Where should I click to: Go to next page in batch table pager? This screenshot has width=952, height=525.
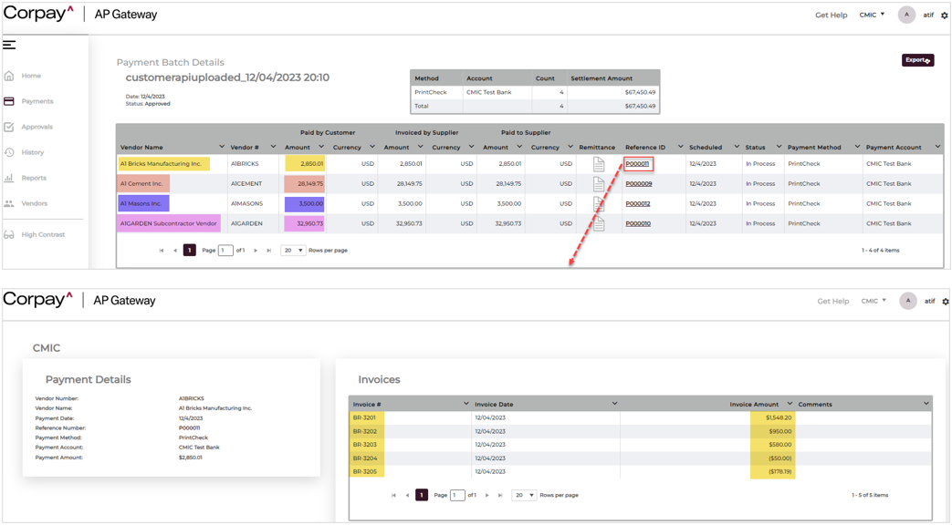256,251
